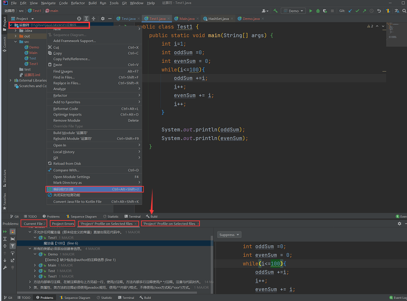The image size is (407, 301).
Task: Go to next problem with down arrow
Action: pos(5,260)
